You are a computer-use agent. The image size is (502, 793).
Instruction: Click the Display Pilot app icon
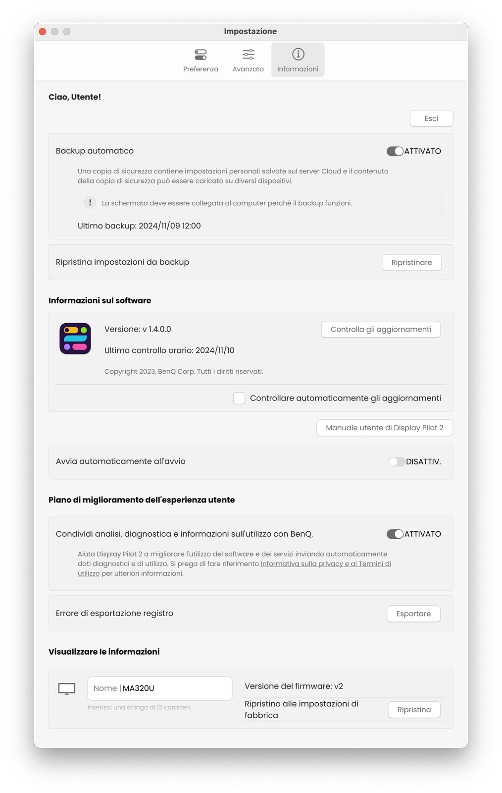pos(75,339)
